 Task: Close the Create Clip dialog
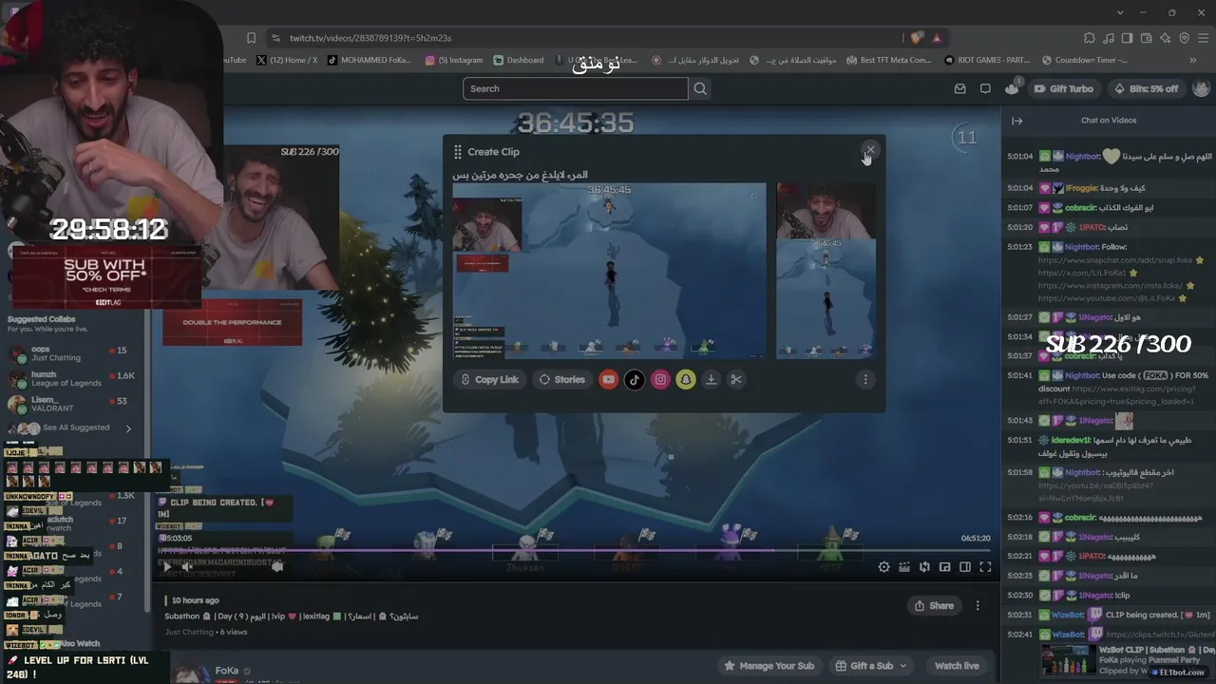pos(870,150)
